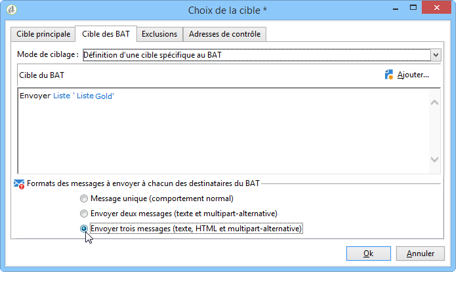Click the Ajouter list icon
The width and height of the screenshot is (469, 283).
tap(389, 75)
